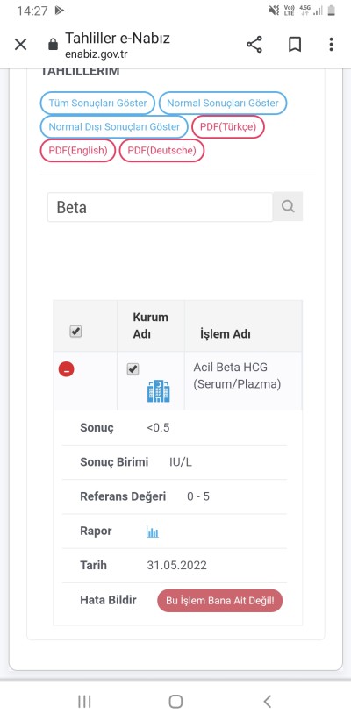This screenshot has width=351, height=721.
Task: Bookmark this page using the bookmark icon
Action: click(x=295, y=45)
